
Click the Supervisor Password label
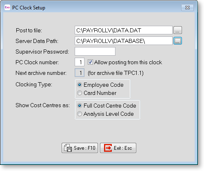click(x=42, y=52)
